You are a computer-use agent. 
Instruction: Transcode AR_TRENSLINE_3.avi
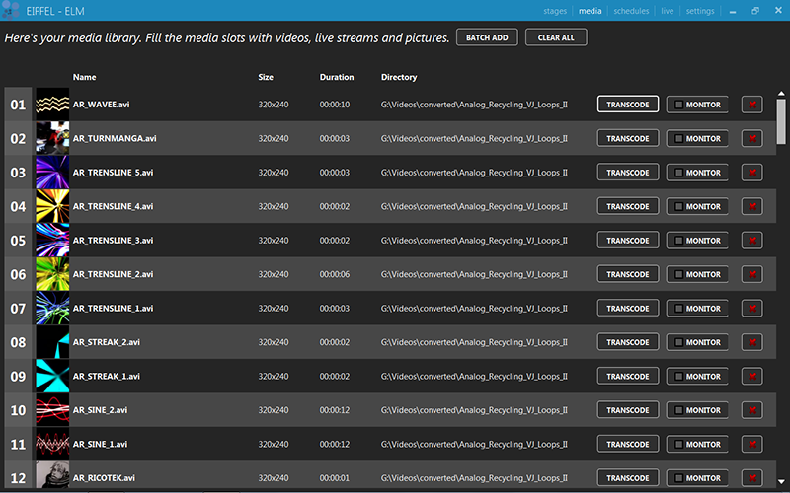[x=628, y=241]
